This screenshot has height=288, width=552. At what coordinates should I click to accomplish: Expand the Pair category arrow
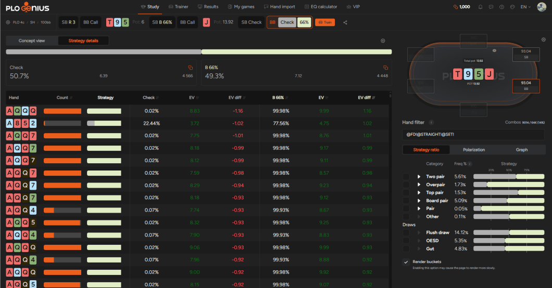click(x=419, y=208)
